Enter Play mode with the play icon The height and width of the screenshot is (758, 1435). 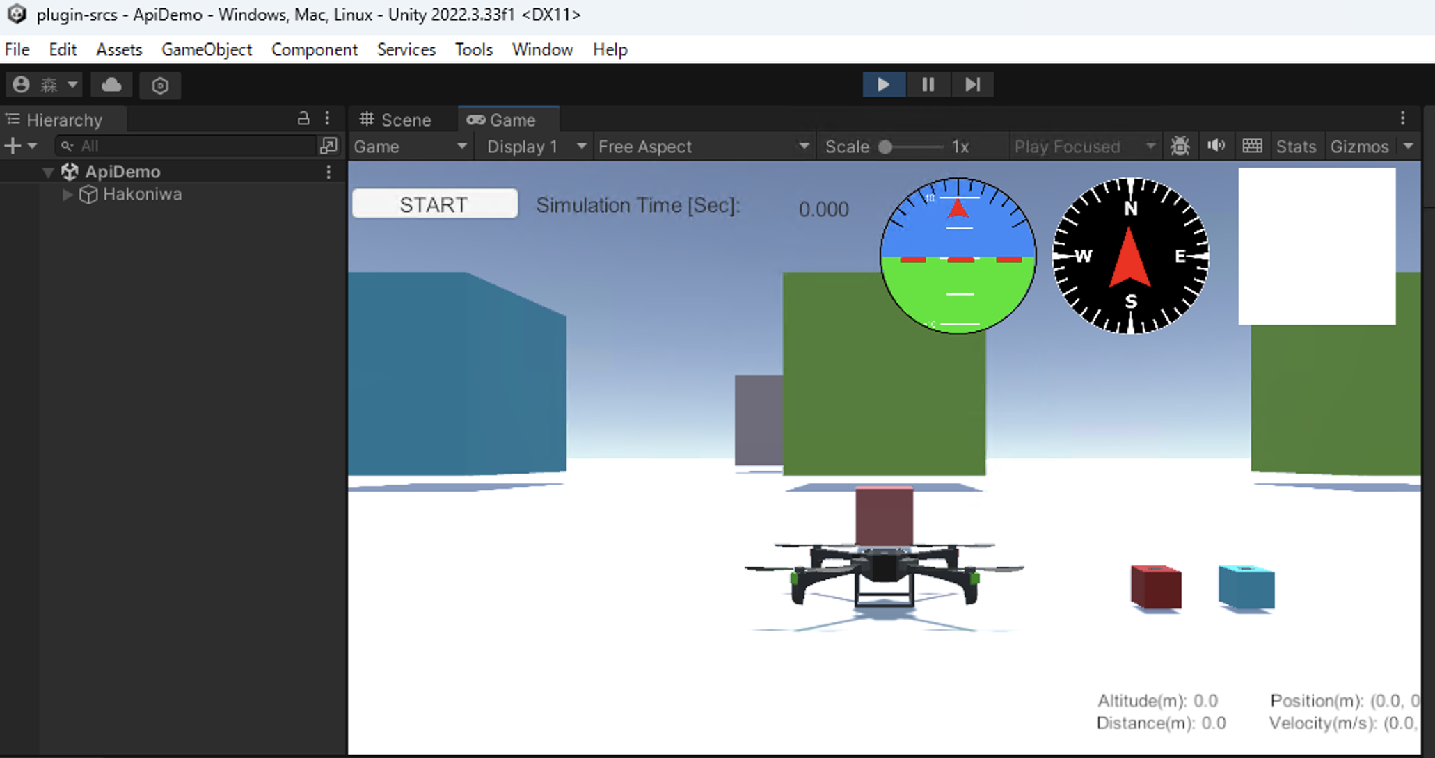pos(883,84)
